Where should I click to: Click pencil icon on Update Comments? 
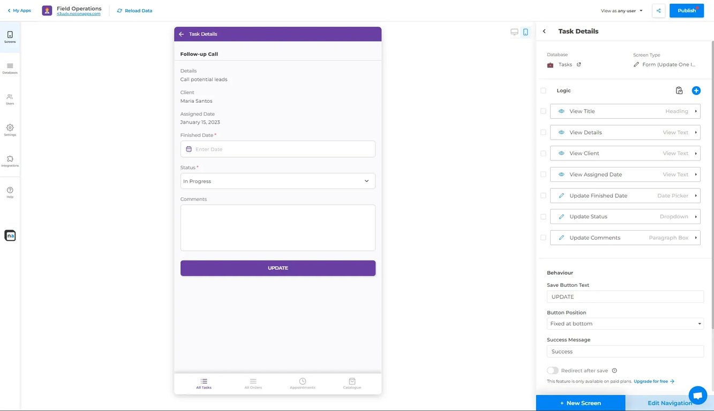pyautogui.click(x=561, y=238)
